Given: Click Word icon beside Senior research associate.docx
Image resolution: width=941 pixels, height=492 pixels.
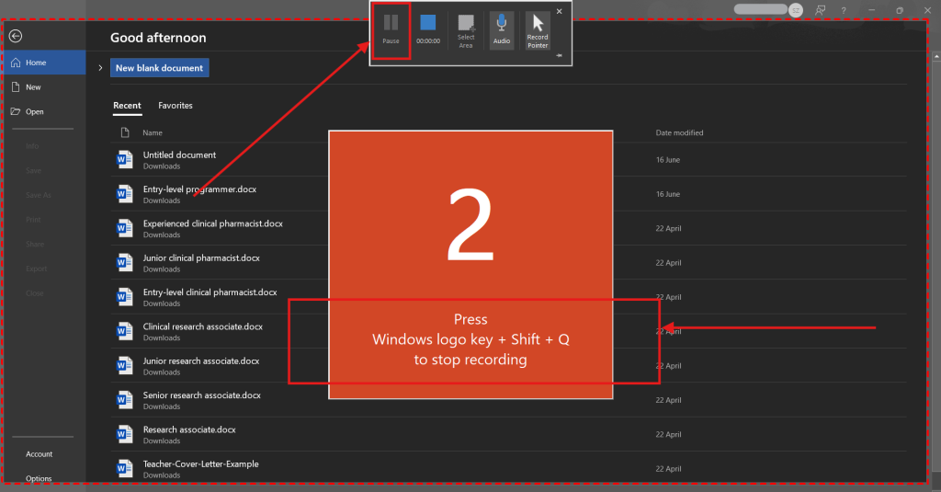Looking at the screenshot, I should pos(124,399).
